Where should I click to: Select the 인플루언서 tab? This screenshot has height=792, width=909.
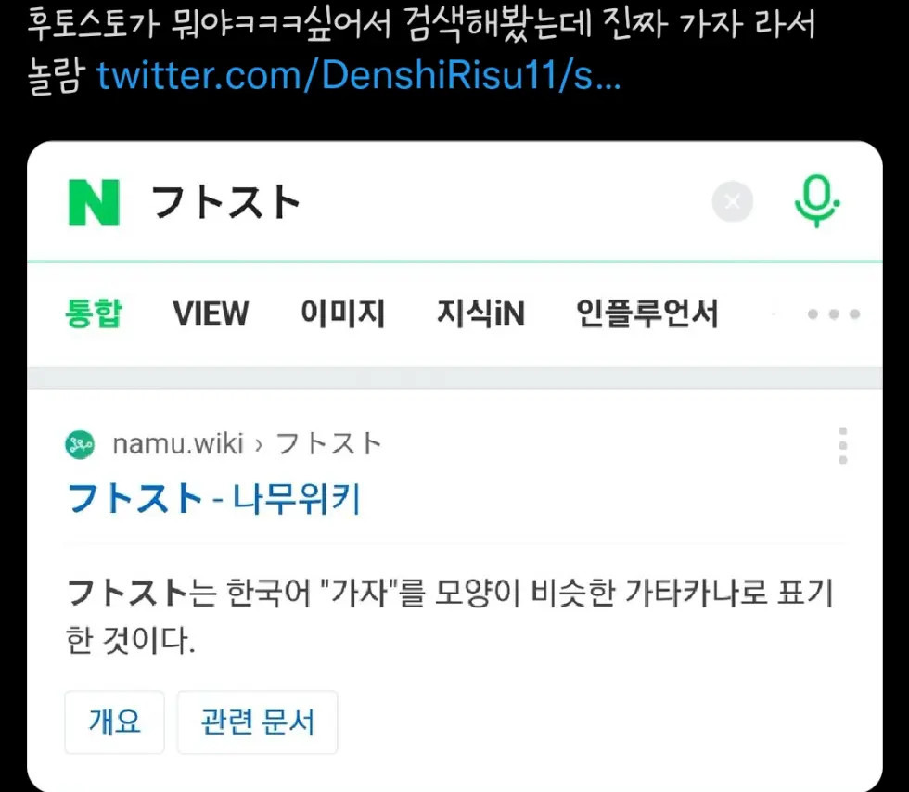647,313
